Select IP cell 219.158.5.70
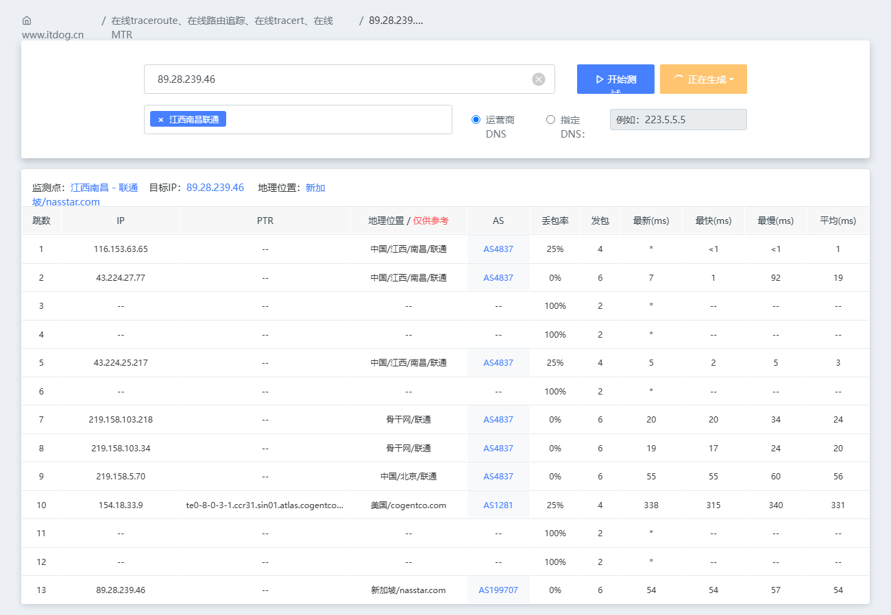891x615 pixels. click(121, 477)
